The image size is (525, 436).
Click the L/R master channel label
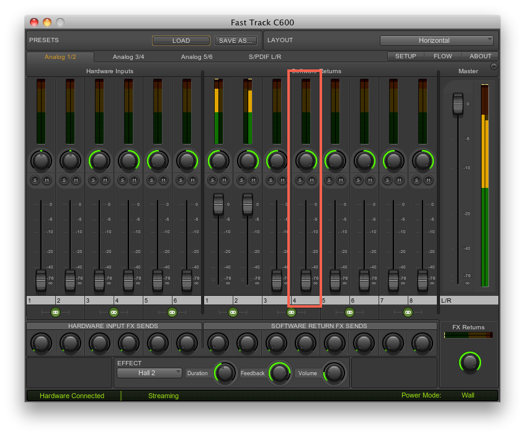[x=469, y=300]
